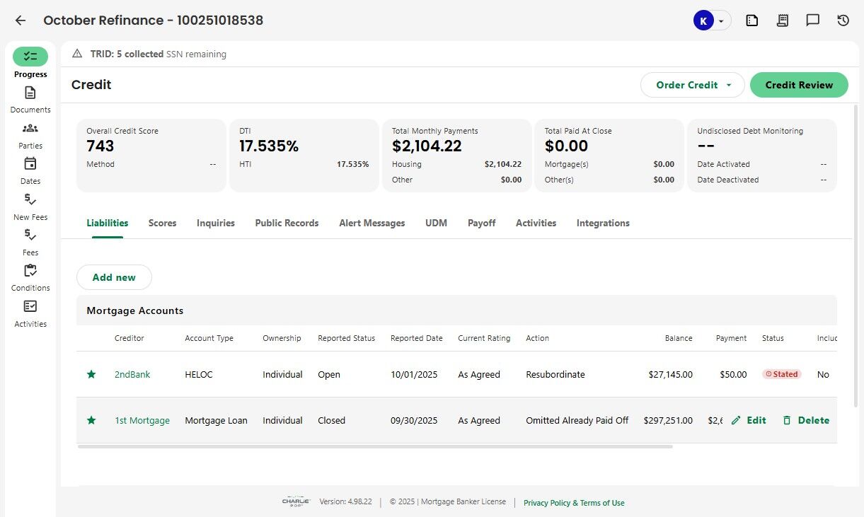The image size is (864, 517).
Task: Open the Documents sidebar icon
Action: click(x=30, y=93)
